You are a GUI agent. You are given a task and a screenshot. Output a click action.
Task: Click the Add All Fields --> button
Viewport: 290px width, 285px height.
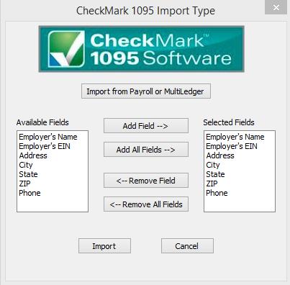(x=146, y=150)
